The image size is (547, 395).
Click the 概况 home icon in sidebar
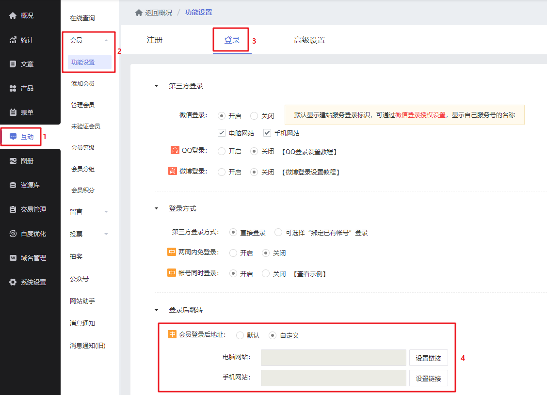13,16
